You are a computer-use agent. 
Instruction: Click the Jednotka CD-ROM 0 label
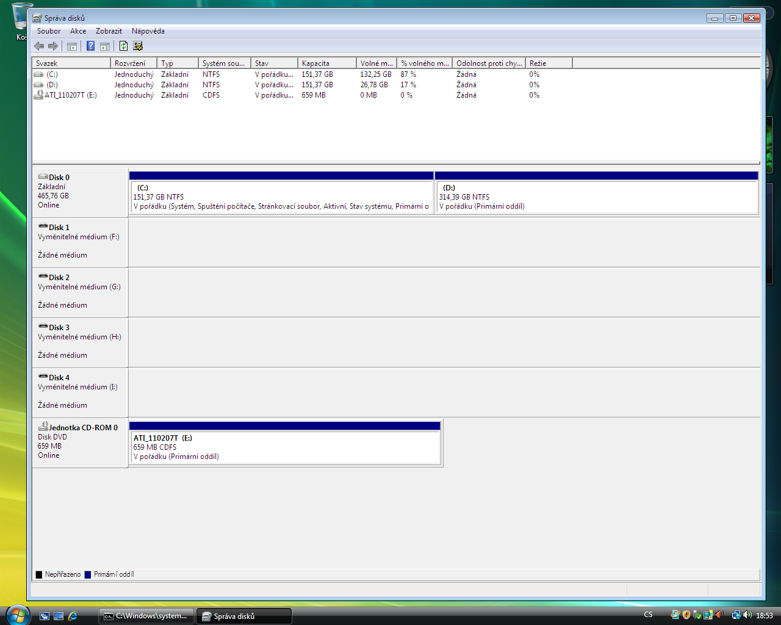pyautogui.click(x=84, y=428)
